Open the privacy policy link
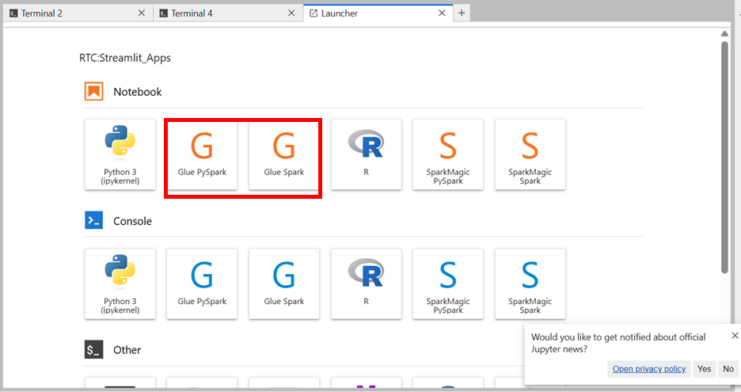 click(649, 369)
